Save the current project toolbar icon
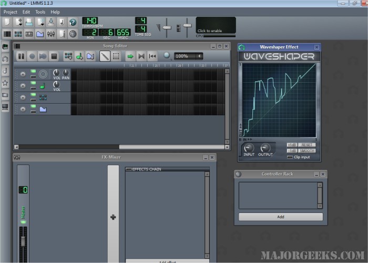Screen dimensions: 368x263 (x=51, y=22)
